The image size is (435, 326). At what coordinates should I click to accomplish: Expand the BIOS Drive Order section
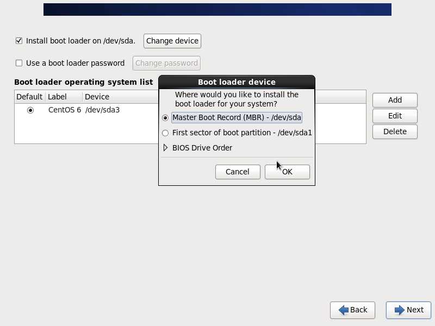(166, 148)
